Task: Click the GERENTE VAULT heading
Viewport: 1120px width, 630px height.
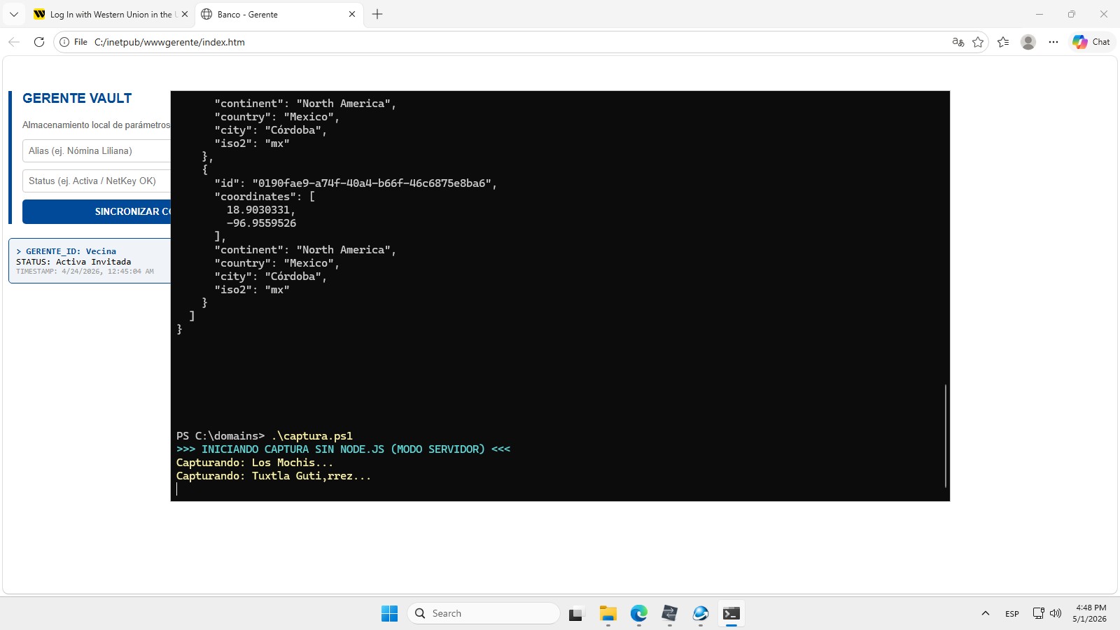Action: point(77,99)
